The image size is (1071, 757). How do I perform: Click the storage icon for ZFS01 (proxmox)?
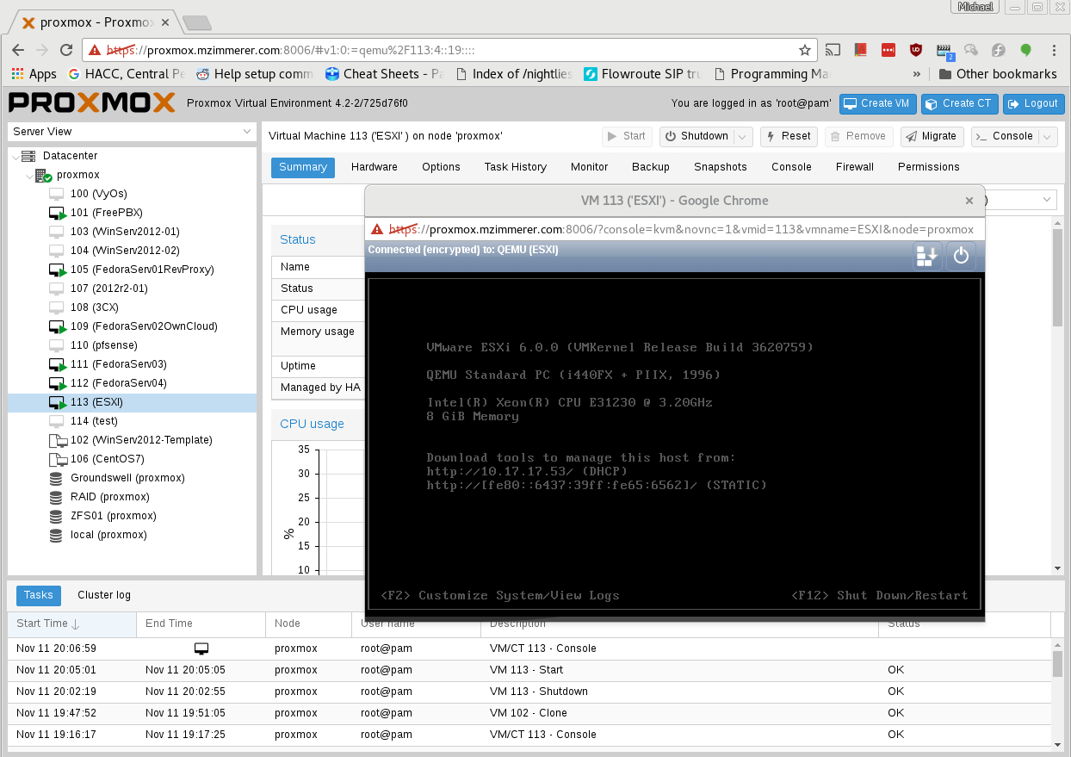pos(57,516)
